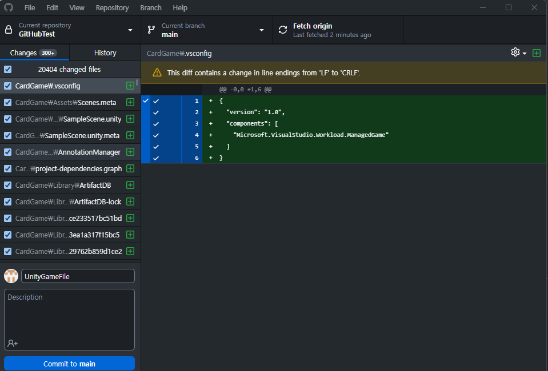Viewport: 548px width, 371px height.
Task: Deselect diff line 4 checkmark
Action: (x=156, y=135)
